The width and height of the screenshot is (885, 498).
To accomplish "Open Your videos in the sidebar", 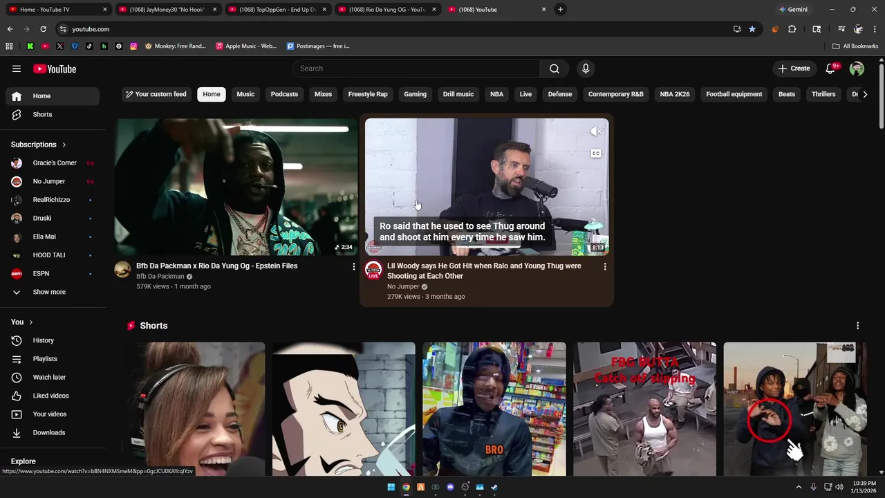I will click(x=53, y=414).
